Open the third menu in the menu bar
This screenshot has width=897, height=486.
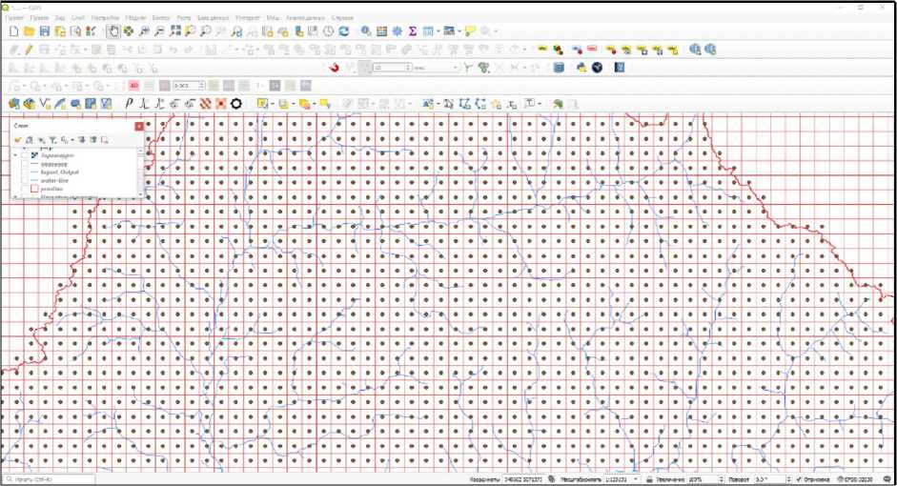[x=59, y=18]
